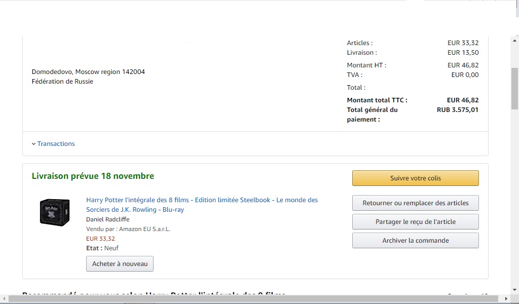519x304 pixels.
Task: Choose Partager le reçu de l'article
Action: pyautogui.click(x=416, y=221)
